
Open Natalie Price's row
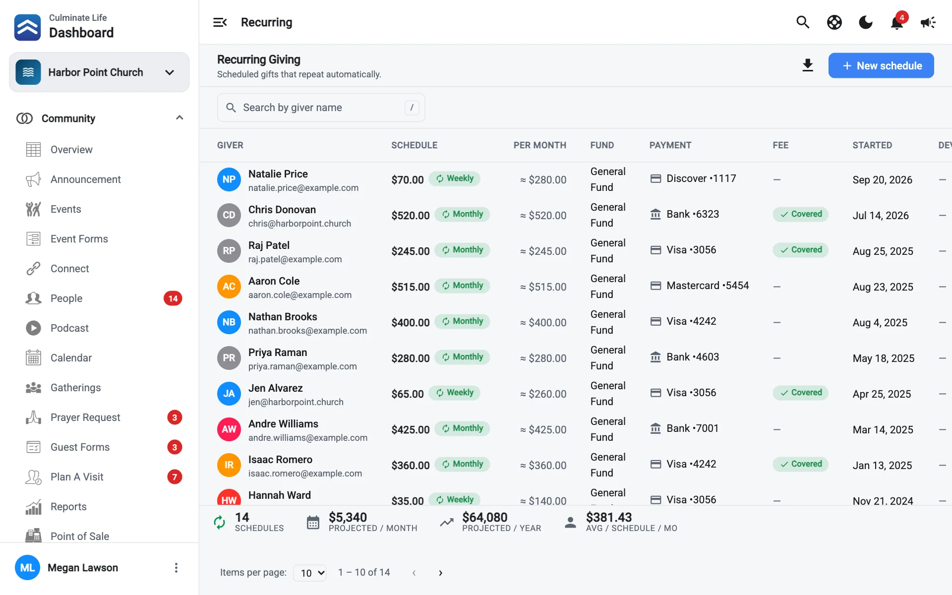(575, 179)
